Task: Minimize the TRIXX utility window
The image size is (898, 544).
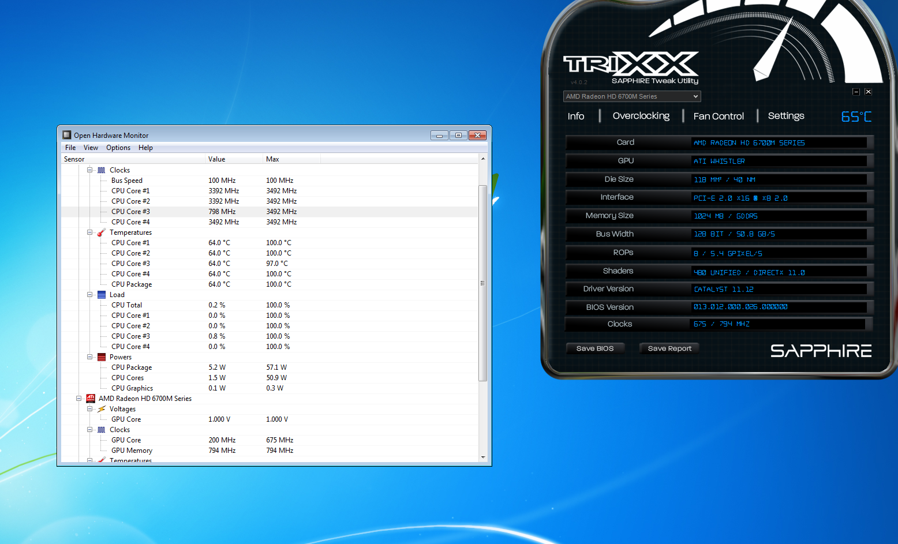Action: pyautogui.click(x=856, y=92)
